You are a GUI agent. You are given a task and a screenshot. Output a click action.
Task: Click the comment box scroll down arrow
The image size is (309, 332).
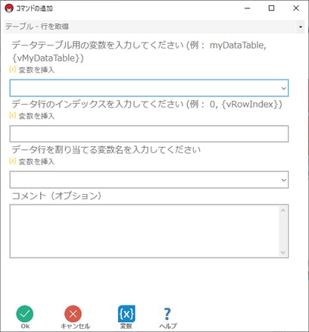coord(282,252)
